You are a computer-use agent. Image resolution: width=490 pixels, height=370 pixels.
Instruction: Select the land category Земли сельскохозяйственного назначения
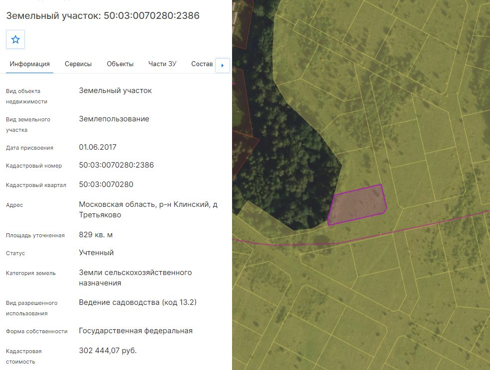coord(135,277)
